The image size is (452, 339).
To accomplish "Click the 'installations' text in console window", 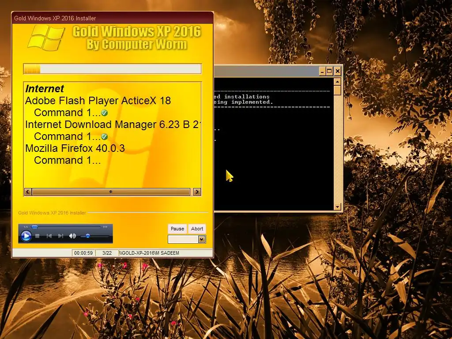I will coord(247,97).
